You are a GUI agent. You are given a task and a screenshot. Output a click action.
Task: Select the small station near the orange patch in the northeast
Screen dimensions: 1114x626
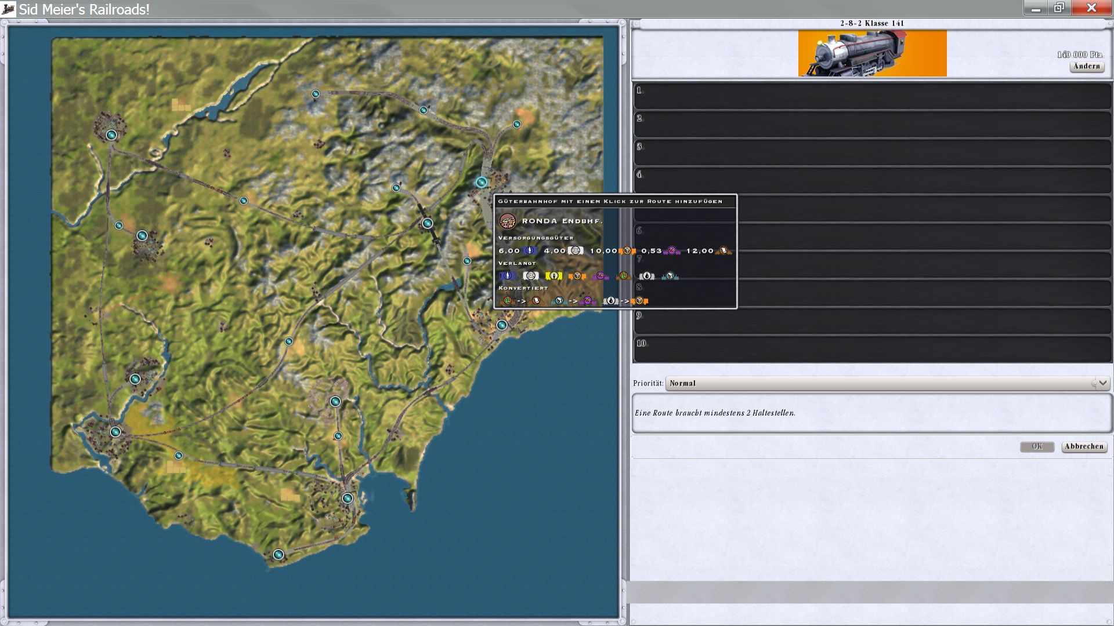click(x=517, y=124)
